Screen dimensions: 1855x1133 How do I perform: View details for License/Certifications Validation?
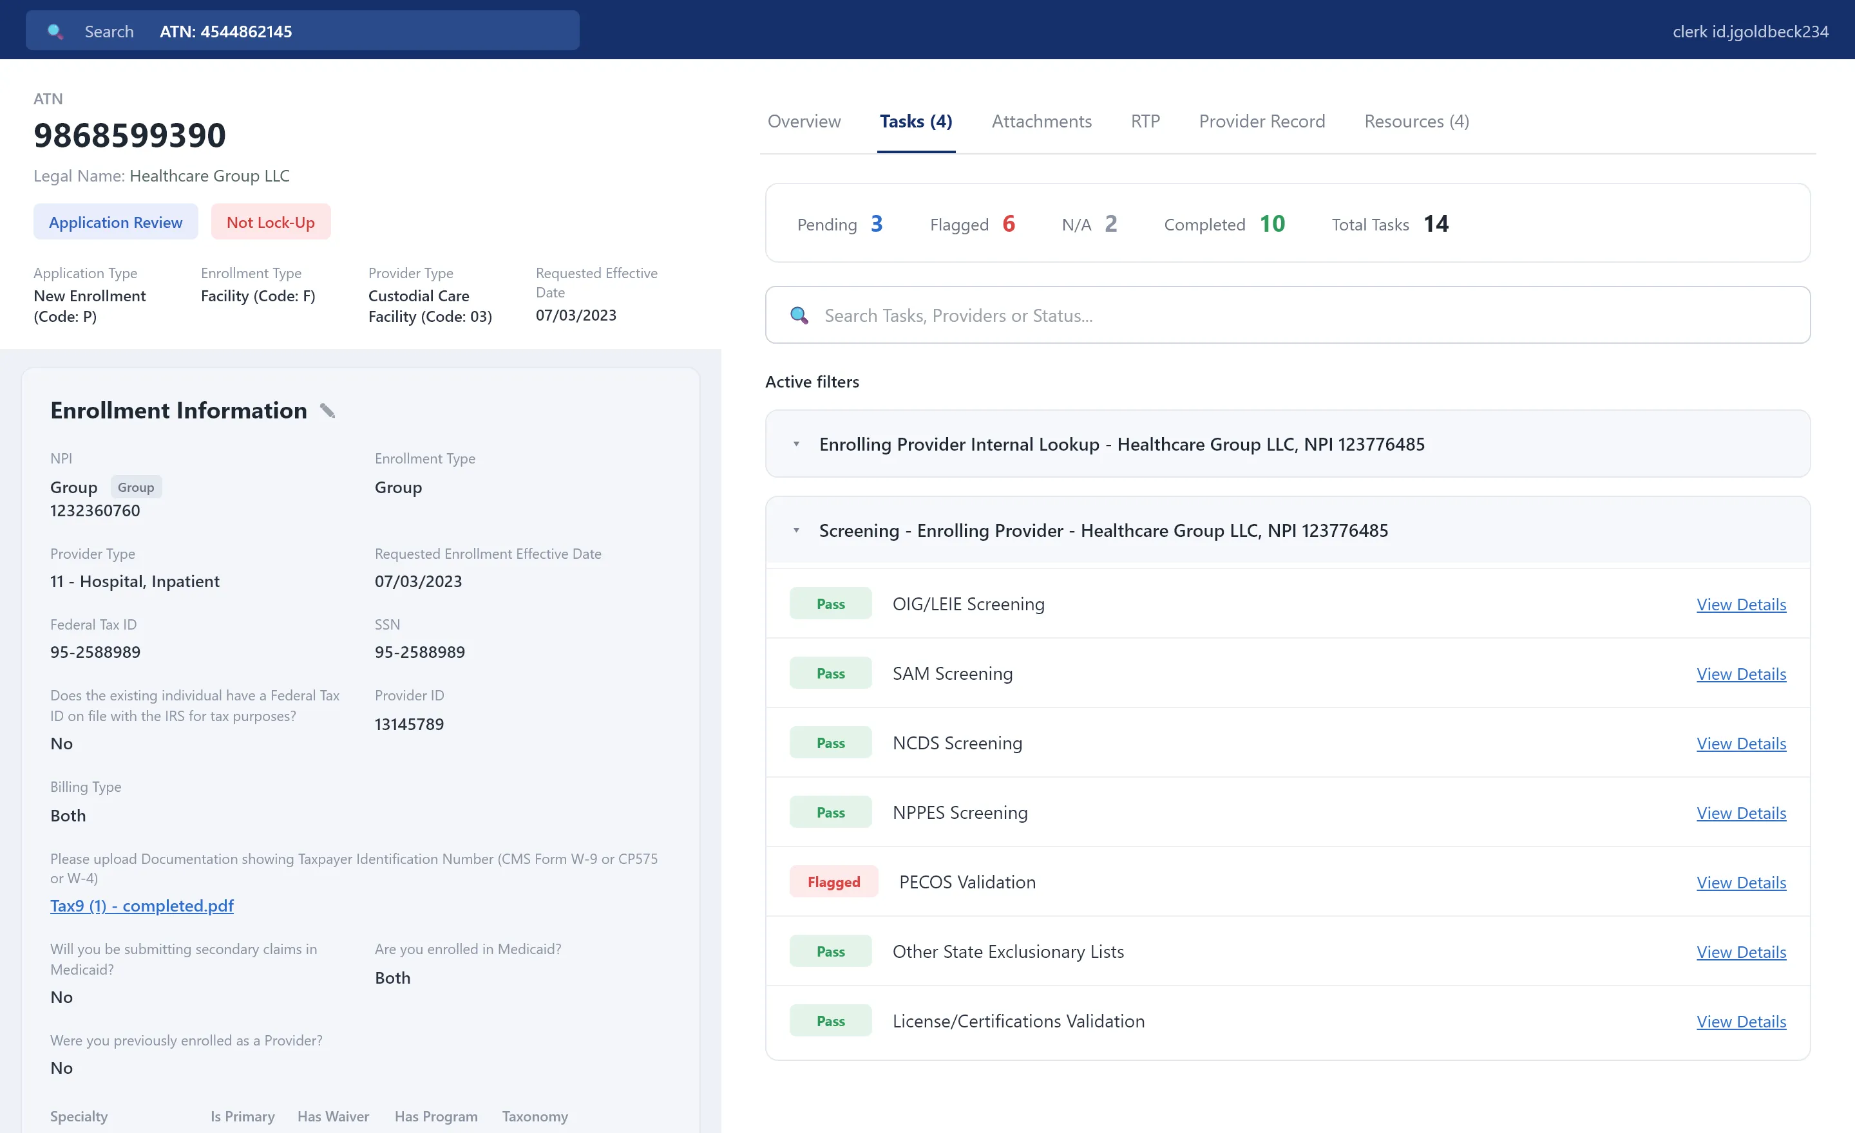(1740, 1022)
